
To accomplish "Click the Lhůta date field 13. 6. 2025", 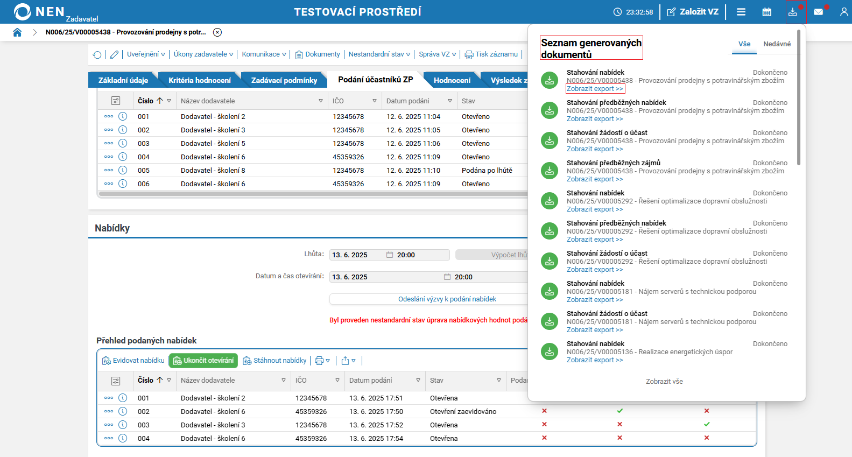I will coord(358,255).
